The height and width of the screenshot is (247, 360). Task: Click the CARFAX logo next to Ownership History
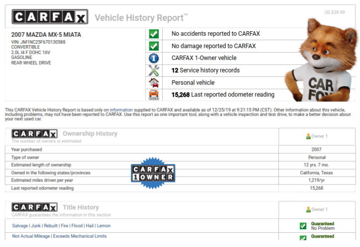coord(34,134)
